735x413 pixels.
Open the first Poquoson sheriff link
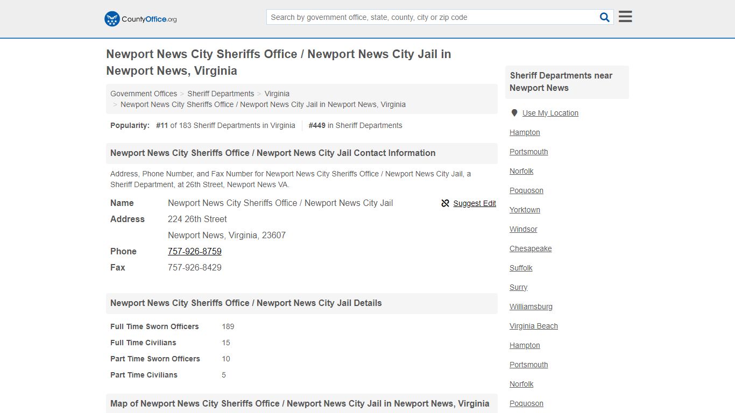[526, 190]
